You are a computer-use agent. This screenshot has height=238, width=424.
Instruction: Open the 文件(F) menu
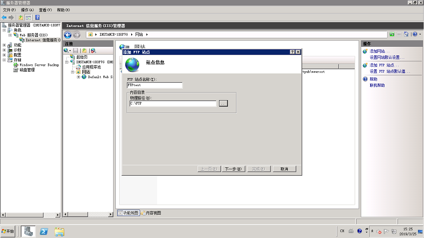[x=9, y=10]
